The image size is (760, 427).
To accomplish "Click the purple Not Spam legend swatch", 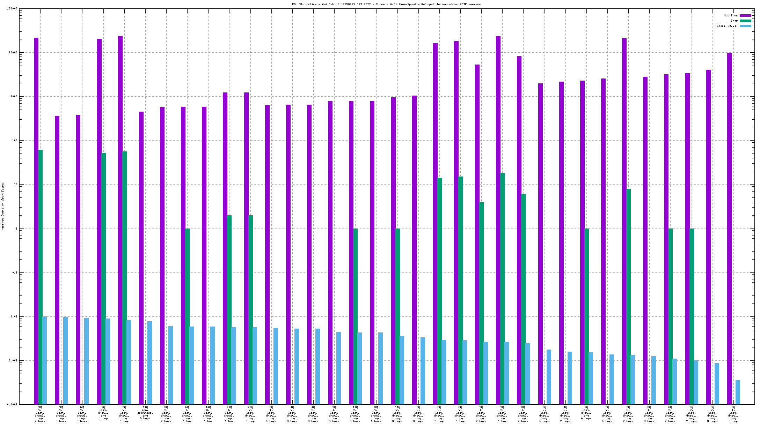I will click(x=745, y=15).
